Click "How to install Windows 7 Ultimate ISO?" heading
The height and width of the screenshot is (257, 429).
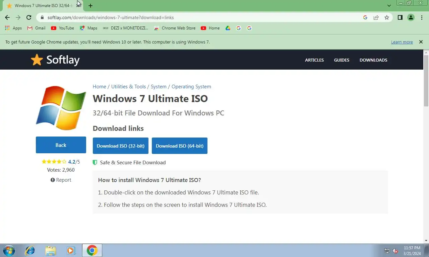pos(149,180)
